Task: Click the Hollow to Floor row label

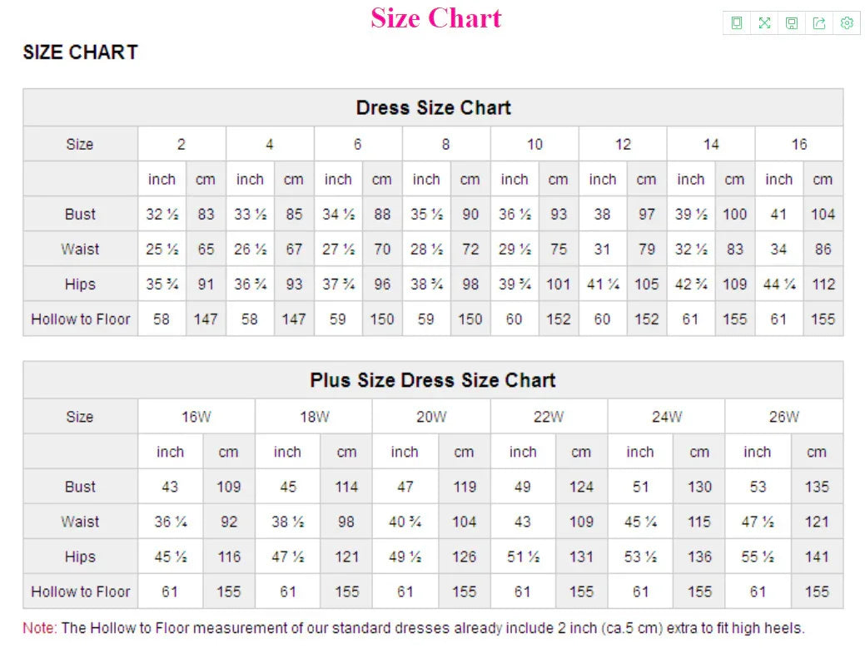Action: click(79, 319)
